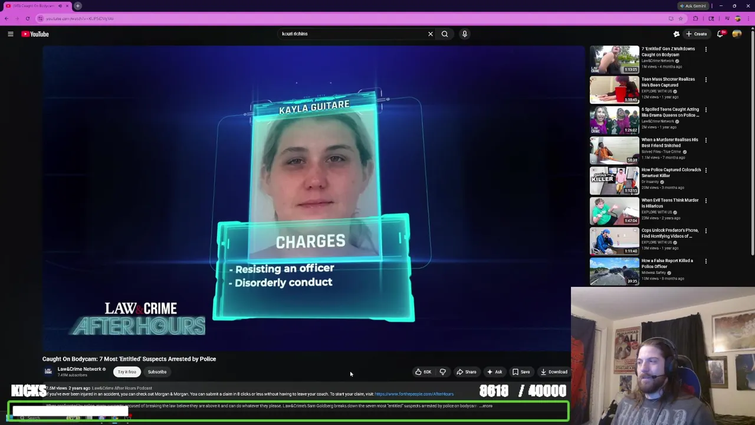Click the Law&Crime After Hours Podcast link
Image resolution: width=755 pixels, height=425 pixels.
(122, 388)
